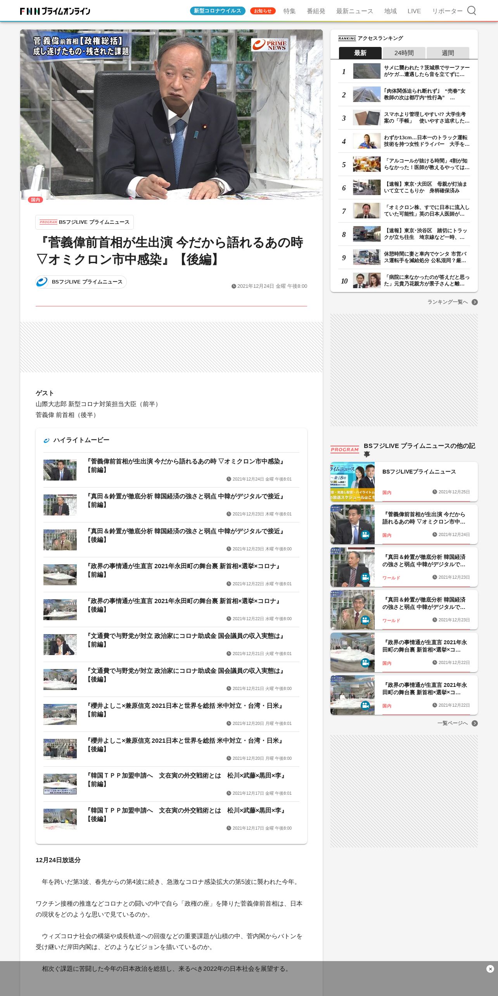Click the 国内 category badge on the video
This screenshot has width=498, height=996.
(x=35, y=200)
